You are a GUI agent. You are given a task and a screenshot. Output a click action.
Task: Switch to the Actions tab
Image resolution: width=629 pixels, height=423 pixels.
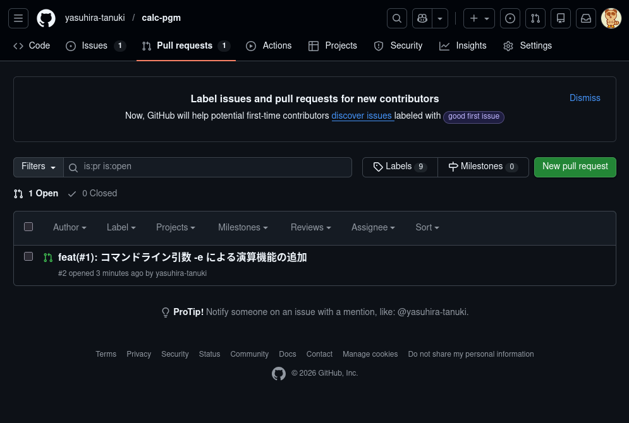click(269, 45)
